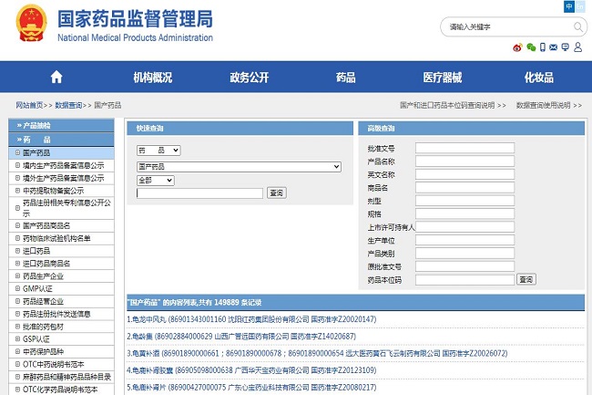Select 药物临床试验机构名单 in sidebar
The image size is (592, 395).
pyautogui.click(x=56, y=238)
